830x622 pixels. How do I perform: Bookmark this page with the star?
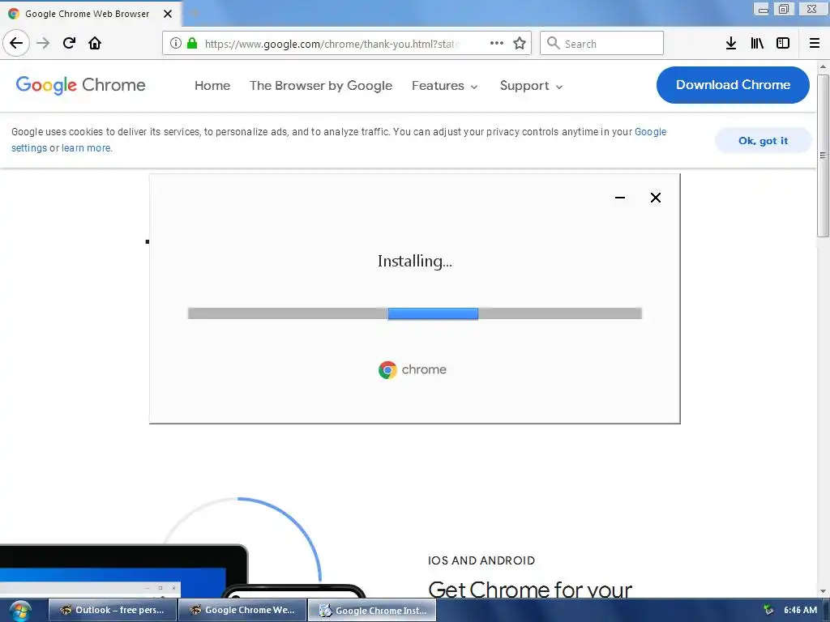point(520,43)
